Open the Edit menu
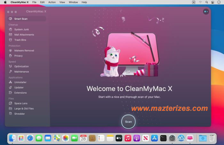 [42, 2]
